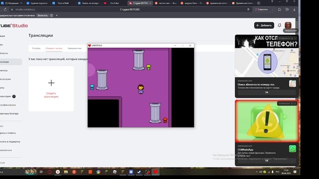Open the profile avatar menu

point(288,25)
